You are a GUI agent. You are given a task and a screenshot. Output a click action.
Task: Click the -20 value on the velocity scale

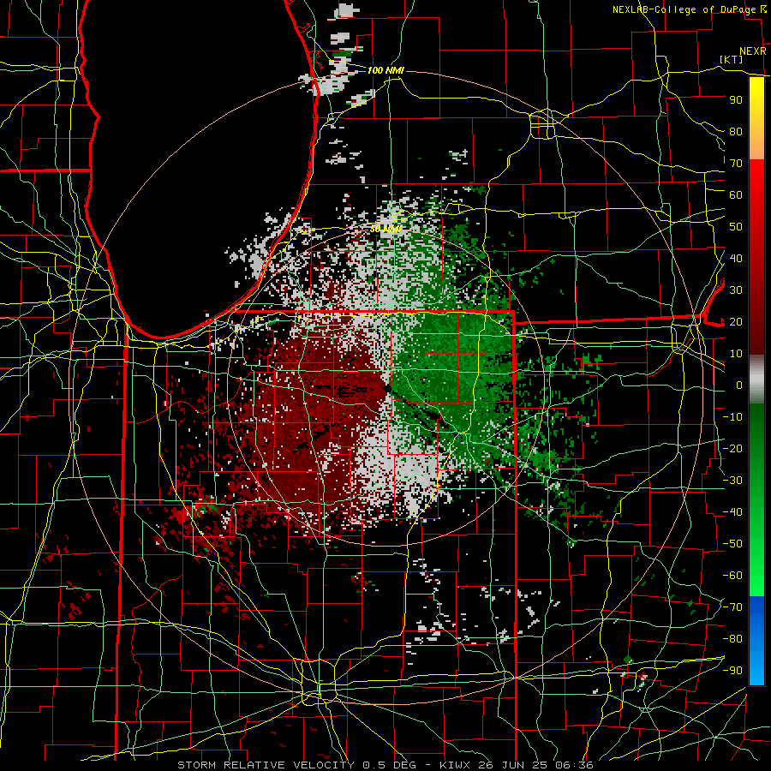pos(732,449)
